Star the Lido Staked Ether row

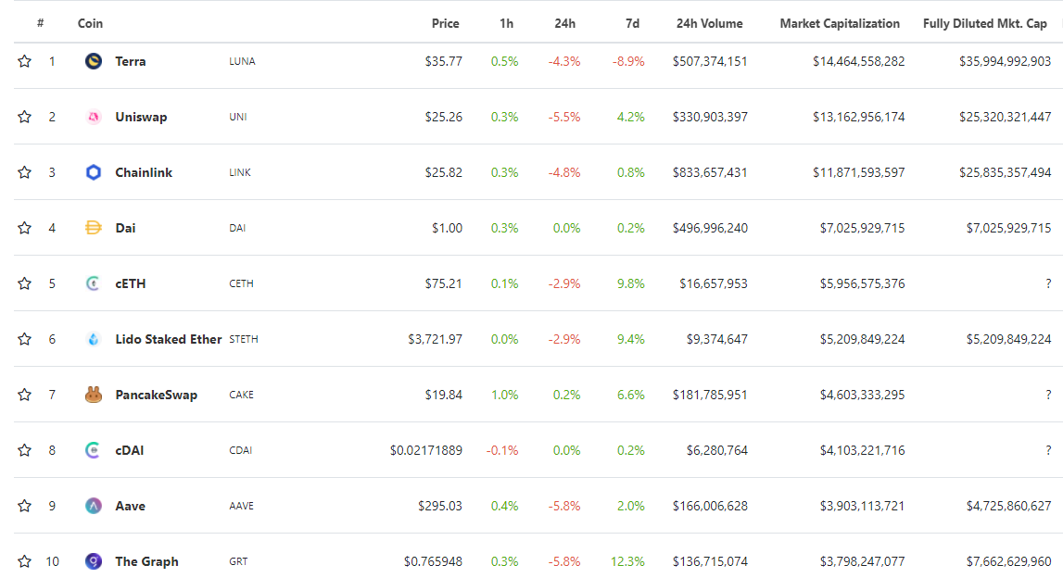pos(24,339)
